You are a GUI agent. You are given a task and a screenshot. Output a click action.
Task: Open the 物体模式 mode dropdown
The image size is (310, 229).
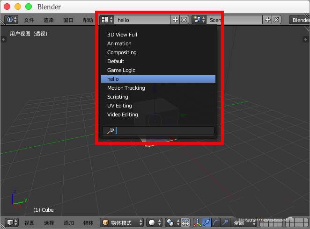click(122, 222)
